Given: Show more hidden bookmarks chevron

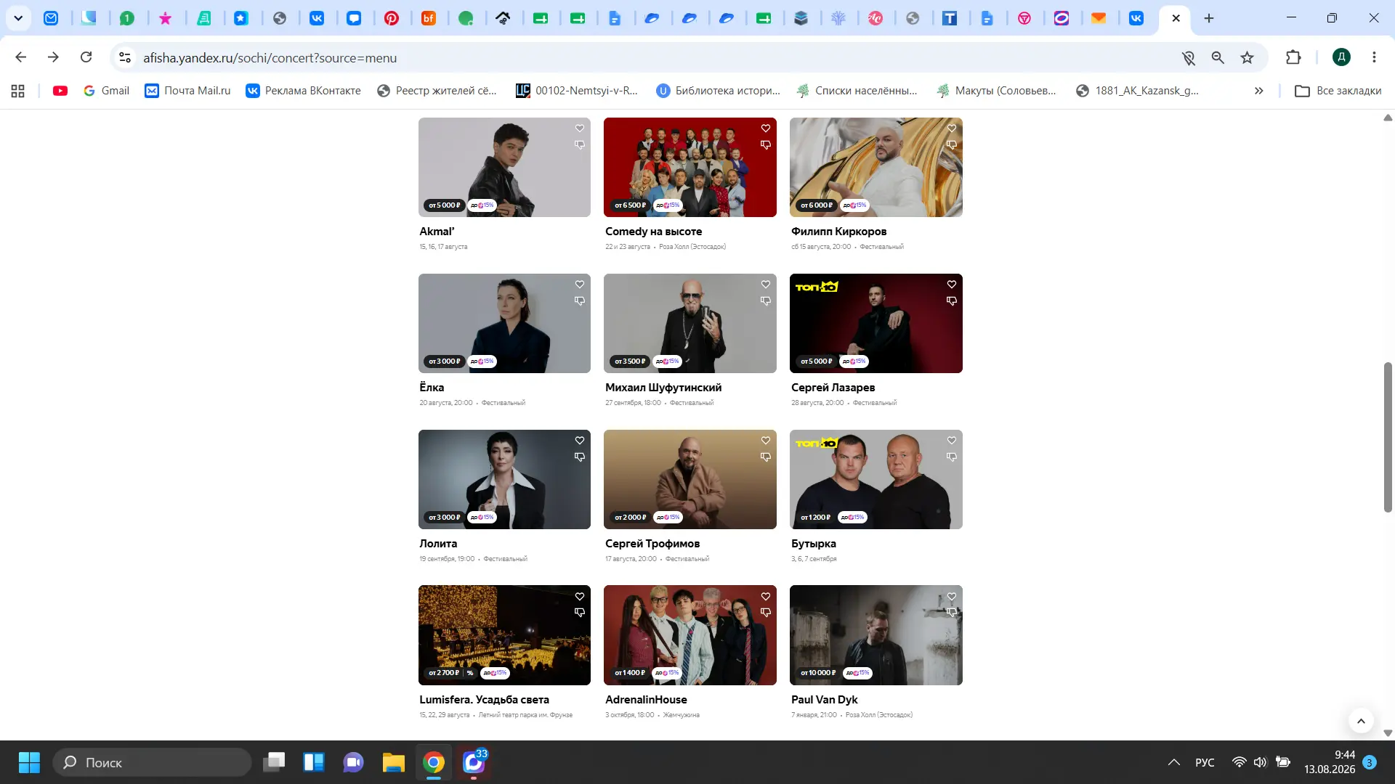Looking at the screenshot, I should coord(1259,91).
